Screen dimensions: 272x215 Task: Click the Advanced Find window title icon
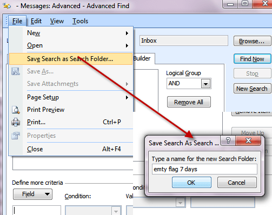coord(7,6)
